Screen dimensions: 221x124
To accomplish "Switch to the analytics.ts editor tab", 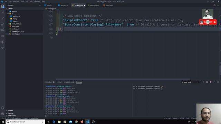I will (64, 6).
